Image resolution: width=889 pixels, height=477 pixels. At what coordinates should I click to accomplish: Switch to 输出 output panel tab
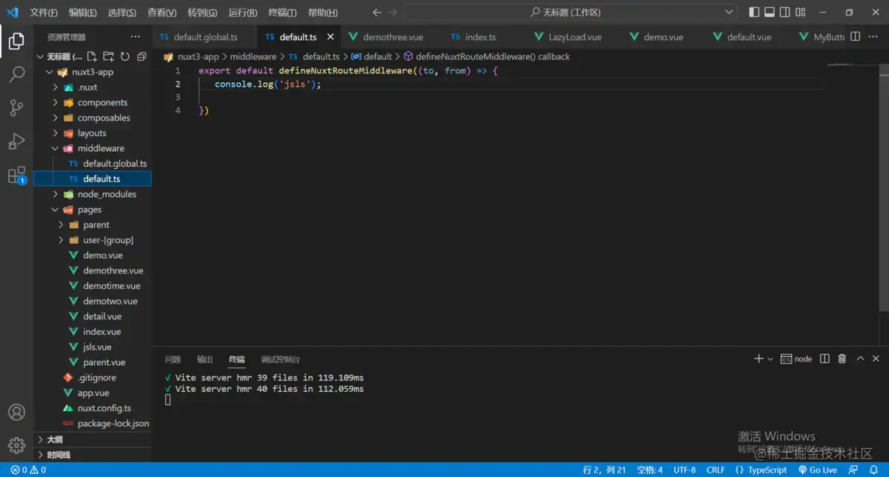[205, 359]
